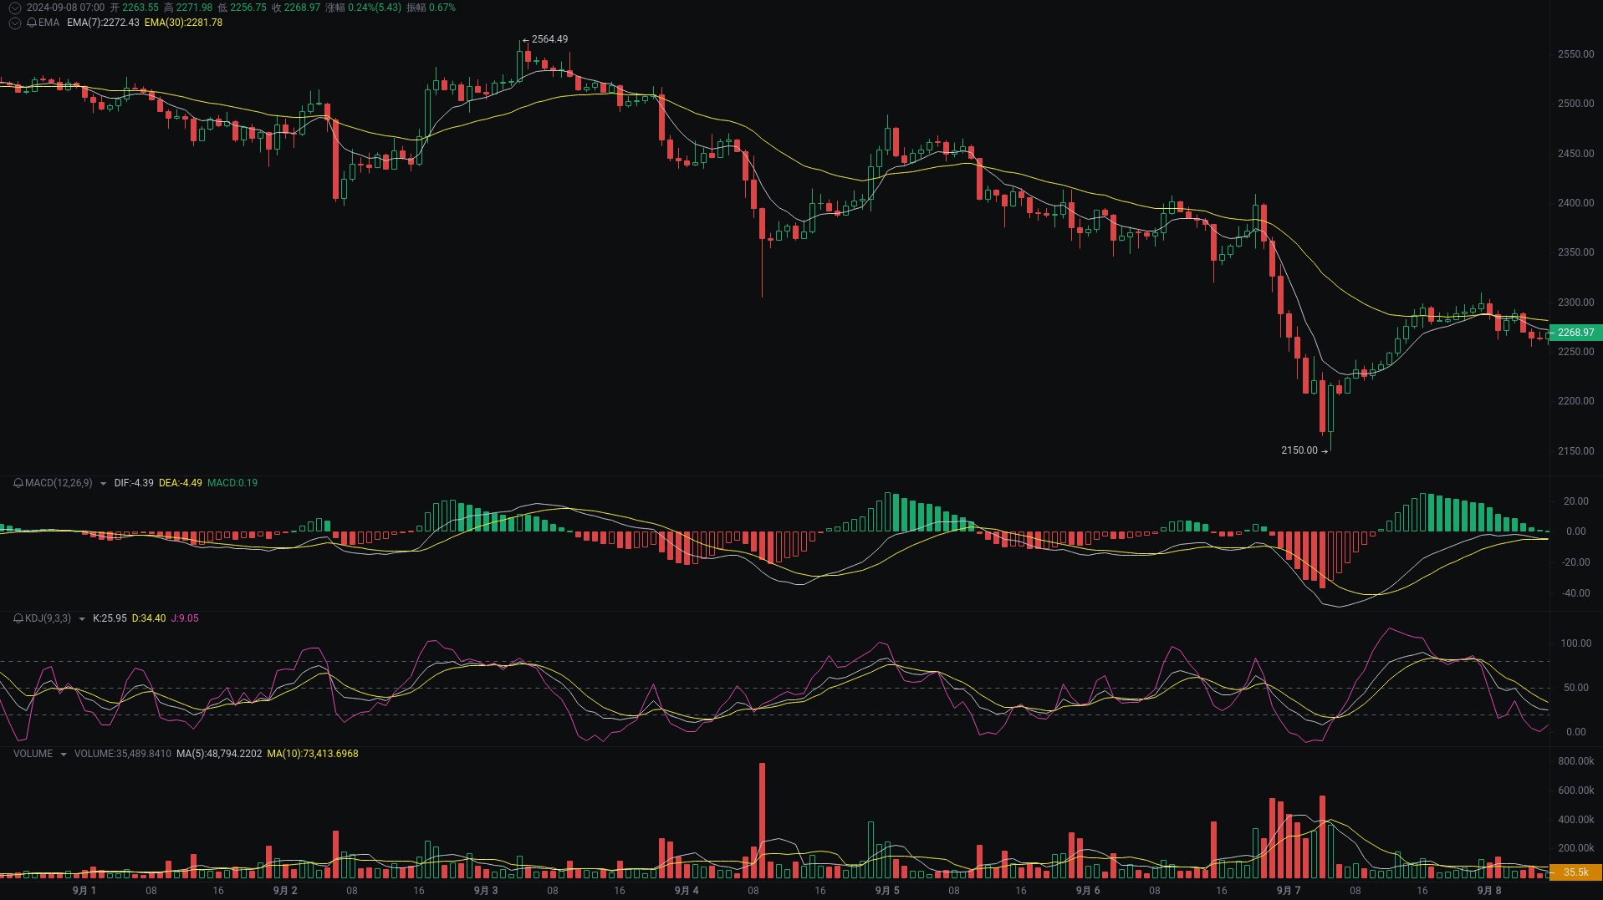Click the 涨幅 0.24%(5.43) change value
1603x900 pixels.
tap(363, 8)
